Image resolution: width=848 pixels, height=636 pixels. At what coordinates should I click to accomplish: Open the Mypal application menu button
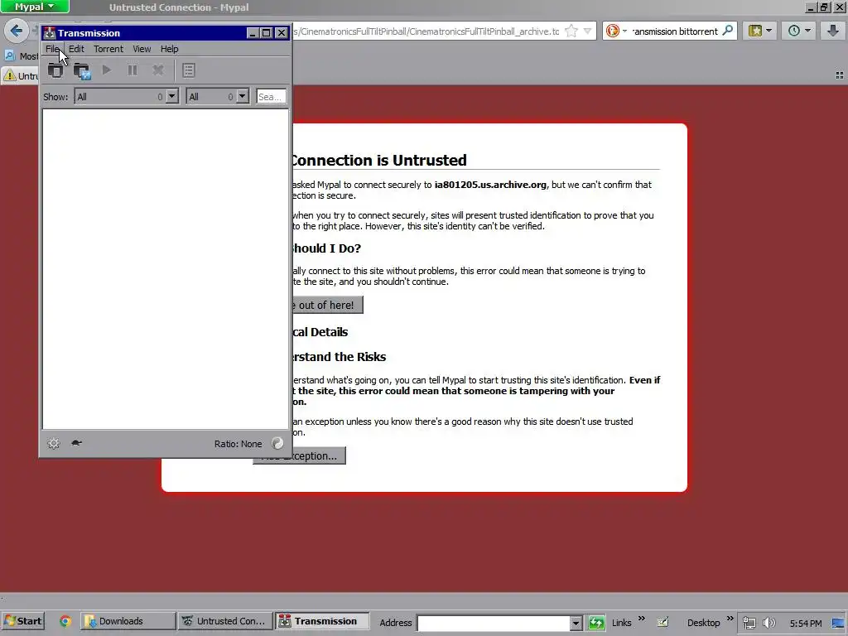click(35, 7)
